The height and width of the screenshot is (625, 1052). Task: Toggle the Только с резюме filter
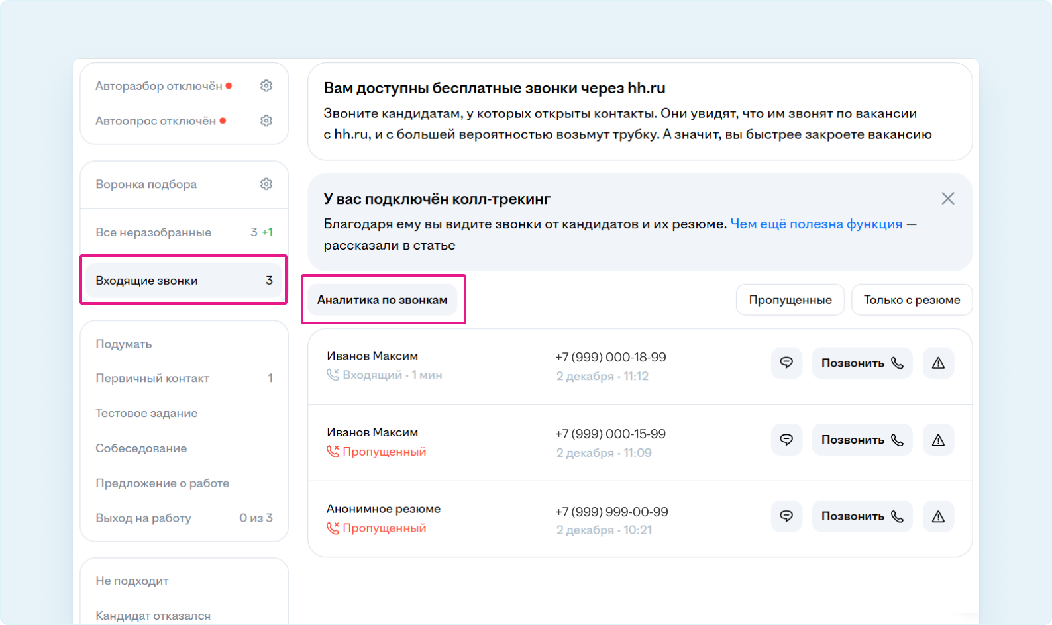(912, 300)
